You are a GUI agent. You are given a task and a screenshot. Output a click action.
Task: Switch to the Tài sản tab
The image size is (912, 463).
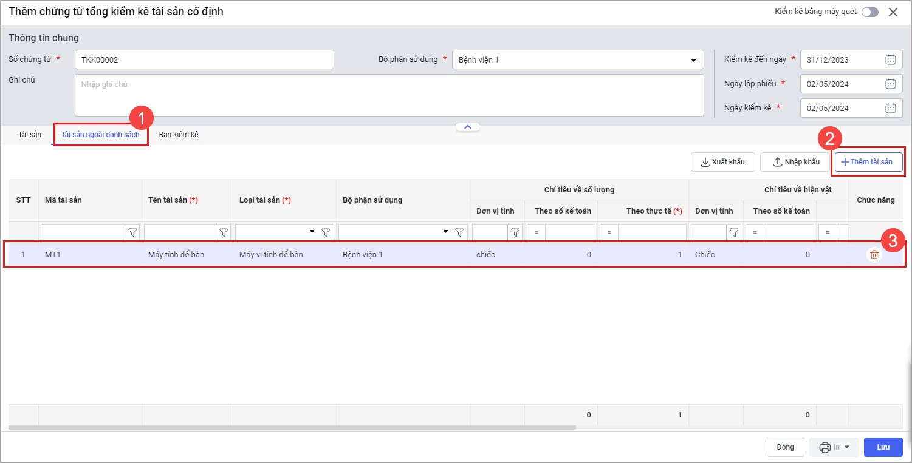pos(30,135)
